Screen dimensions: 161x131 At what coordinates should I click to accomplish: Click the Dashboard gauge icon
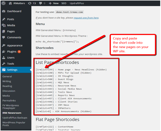(x=4, y=11)
